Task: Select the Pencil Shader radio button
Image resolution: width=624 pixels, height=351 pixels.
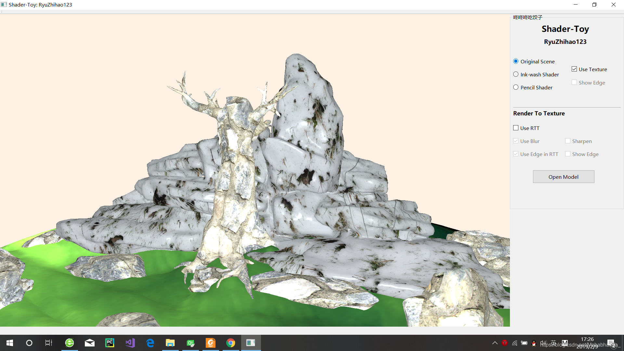Action: 516,87
